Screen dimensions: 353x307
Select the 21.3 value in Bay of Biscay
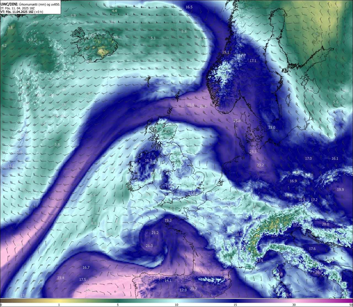click(149, 246)
